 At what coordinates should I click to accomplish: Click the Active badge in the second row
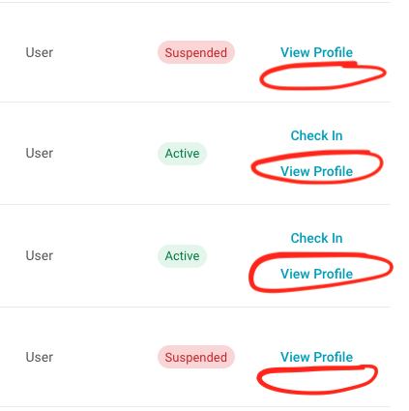pyautogui.click(x=182, y=154)
